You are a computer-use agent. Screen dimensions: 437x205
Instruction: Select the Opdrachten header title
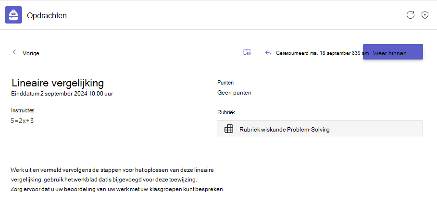(47, 15)
